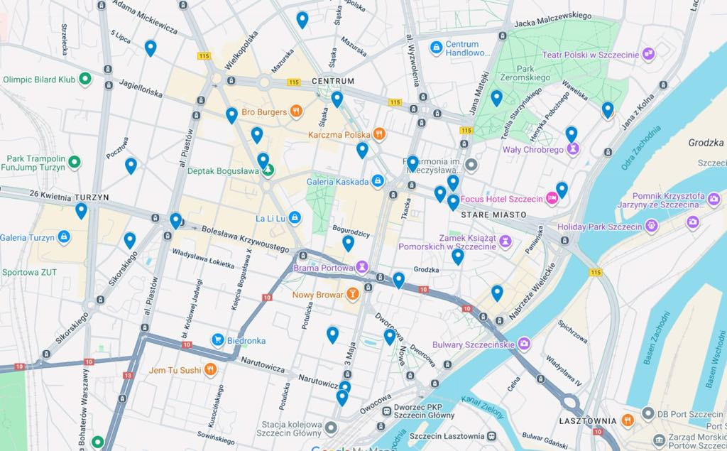Click the Bro Burgers restaurant icon

pos(296,112)
